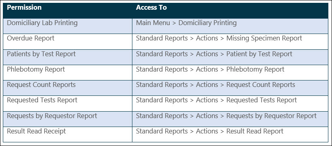
Task: Select Phlebotomy Report in Permission column
Action: [x=36, y=70]
